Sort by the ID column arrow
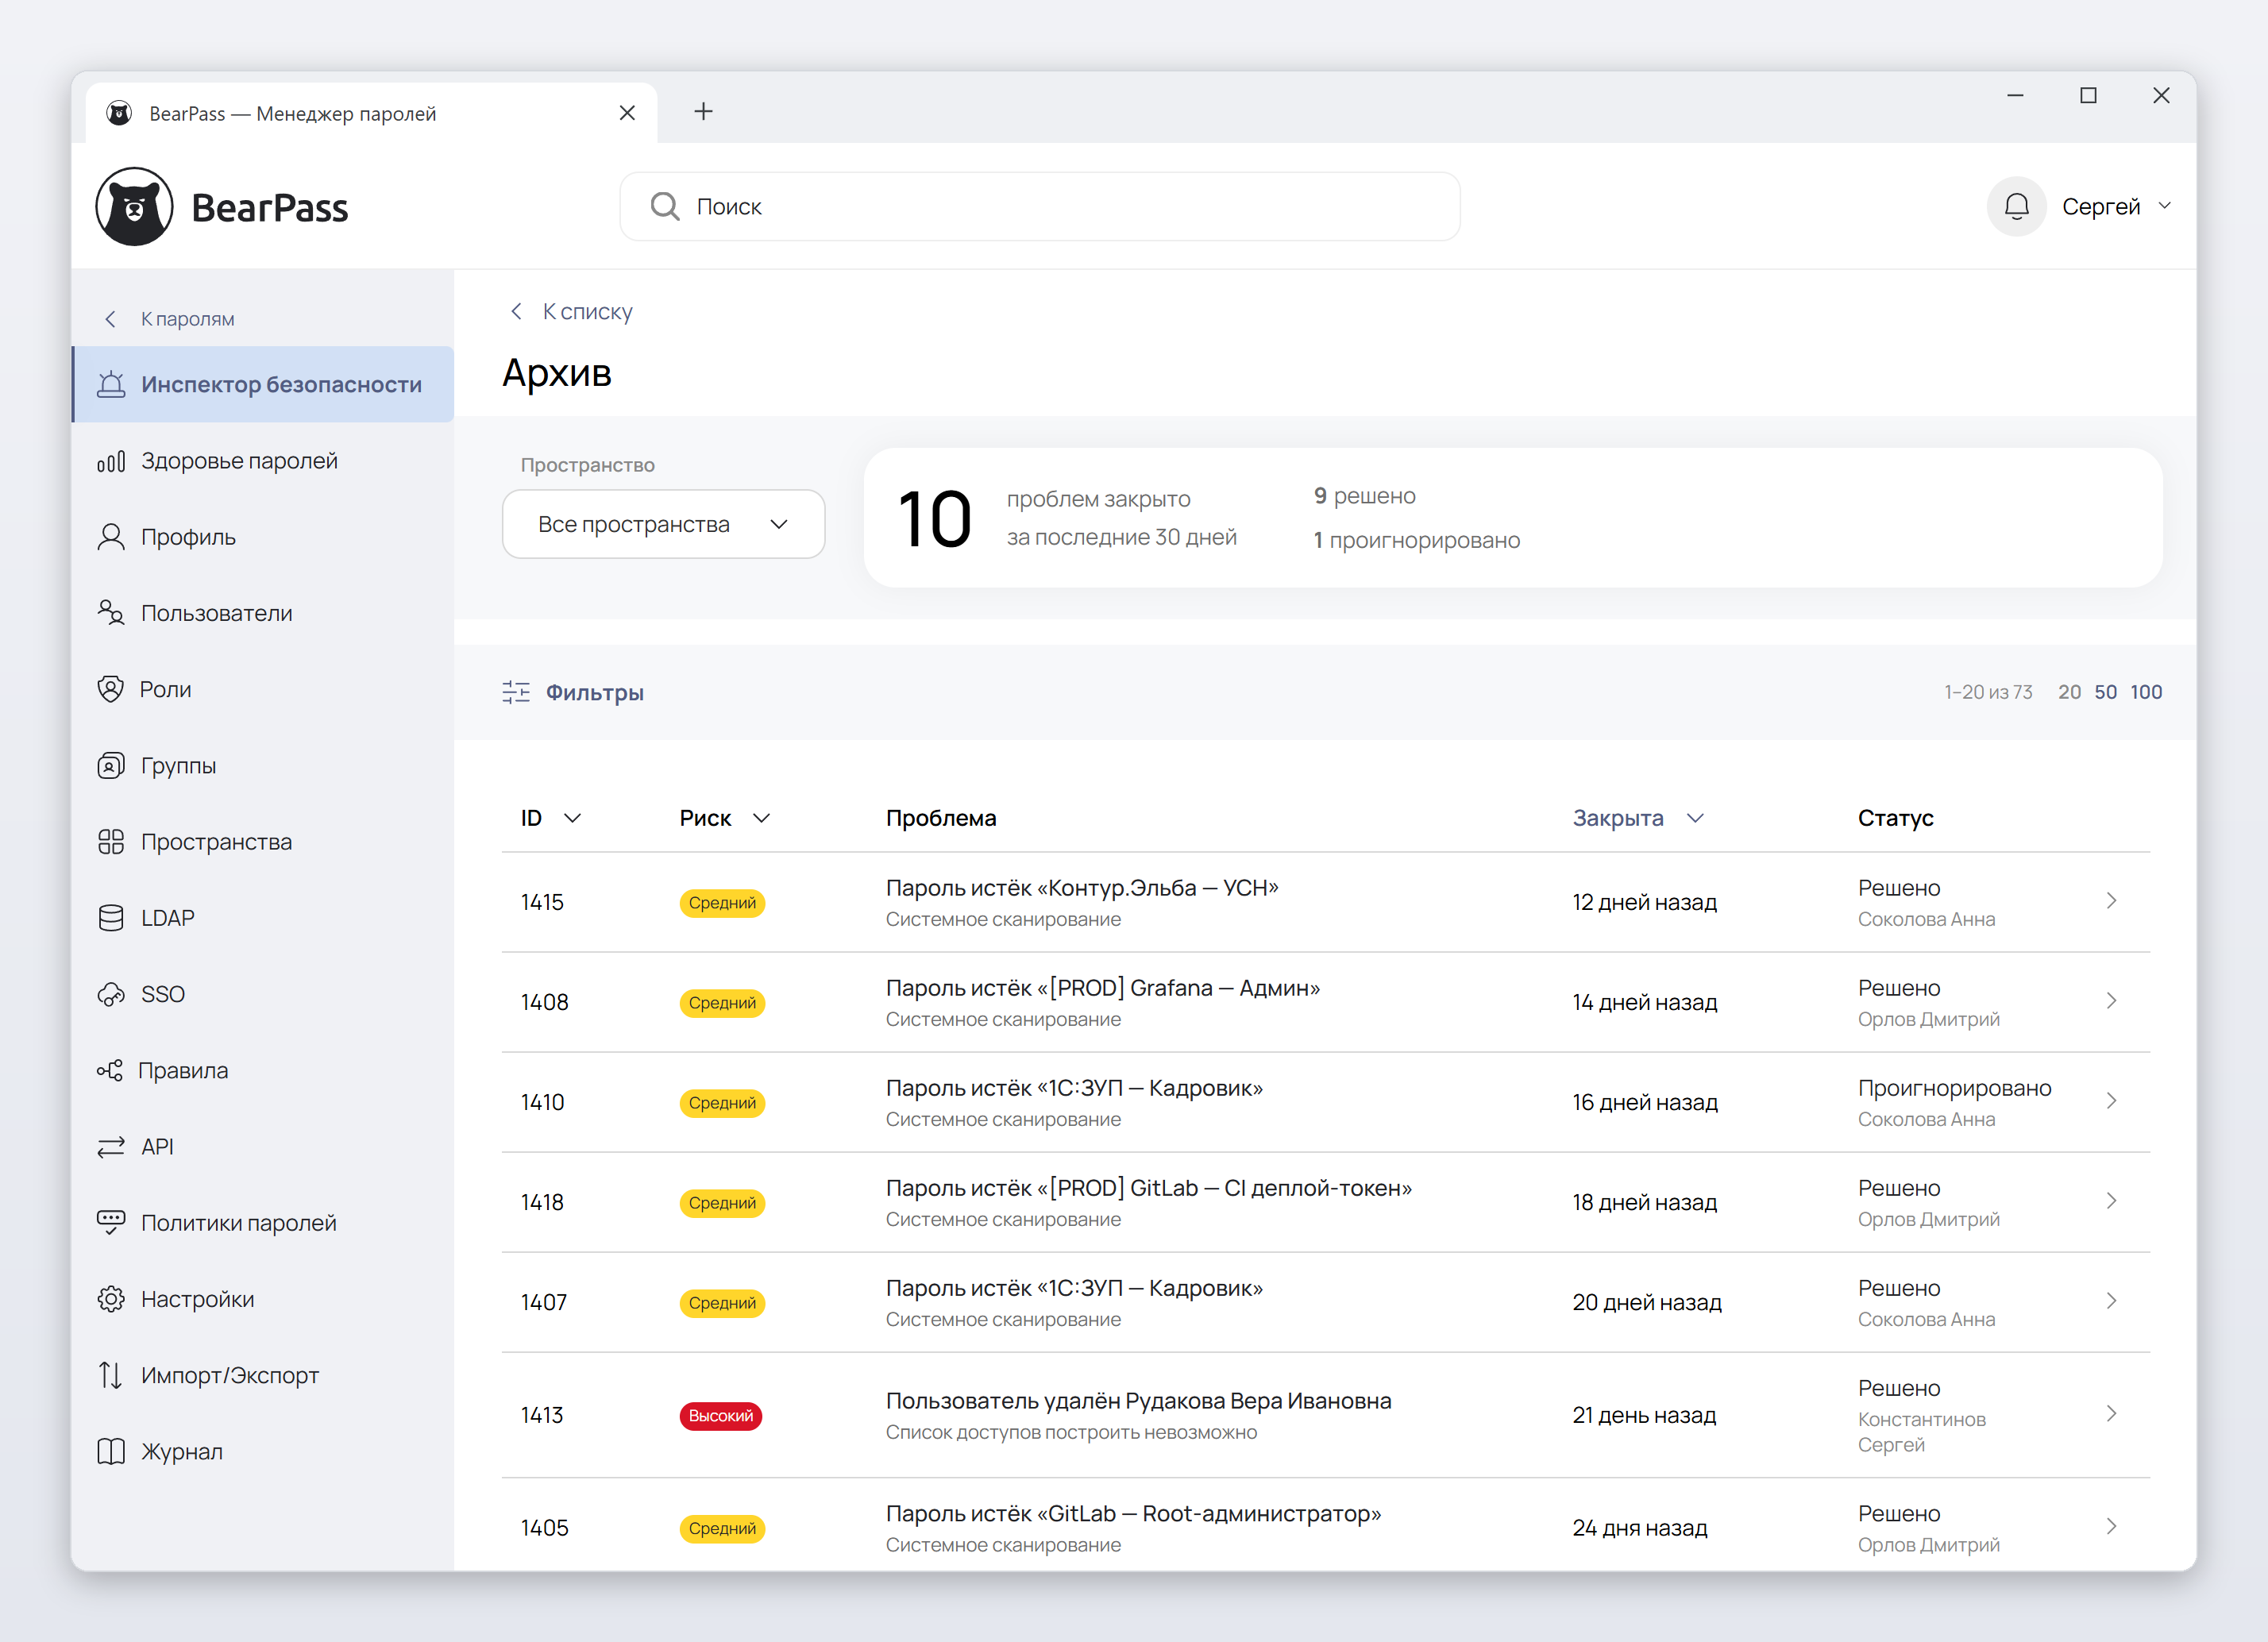 (x=573, y=818)
